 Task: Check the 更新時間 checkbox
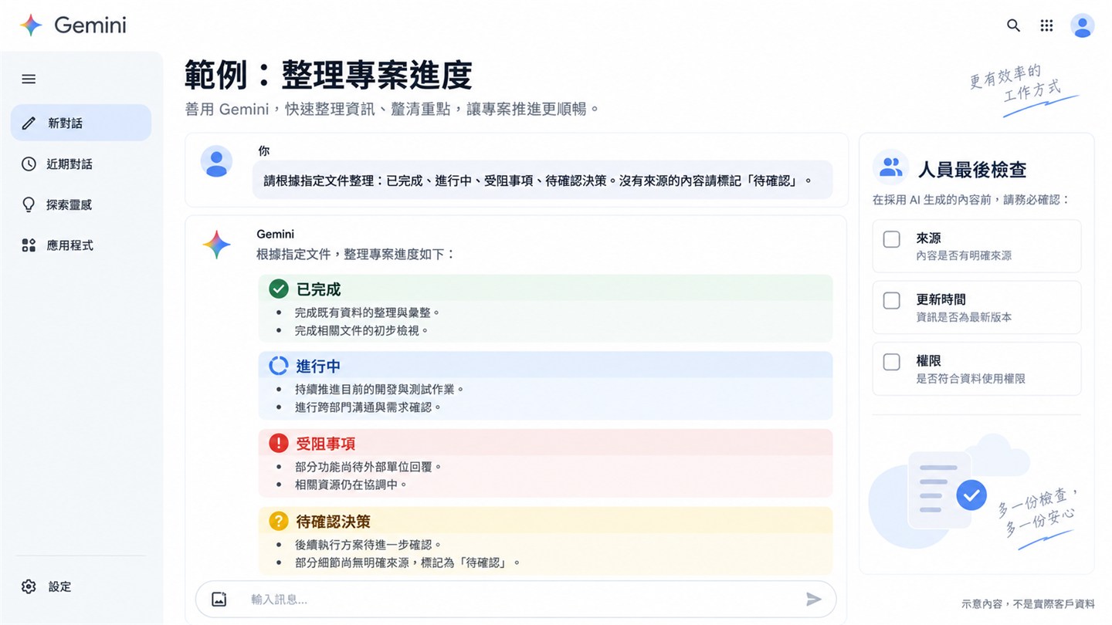pos(891,300)
